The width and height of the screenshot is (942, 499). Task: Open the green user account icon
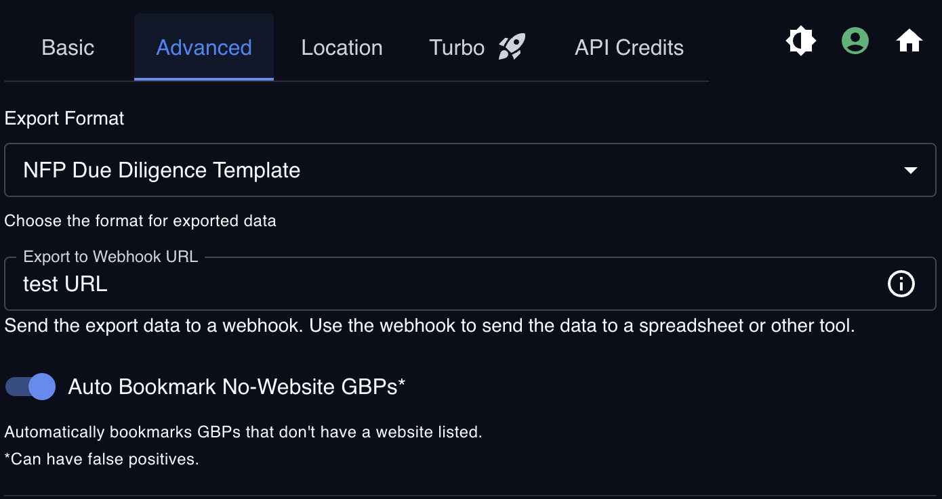tap(855, 41)
